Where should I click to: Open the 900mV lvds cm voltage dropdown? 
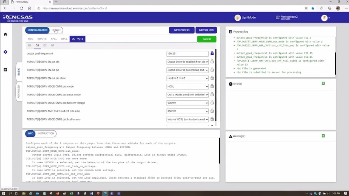[x=188, y=103]
